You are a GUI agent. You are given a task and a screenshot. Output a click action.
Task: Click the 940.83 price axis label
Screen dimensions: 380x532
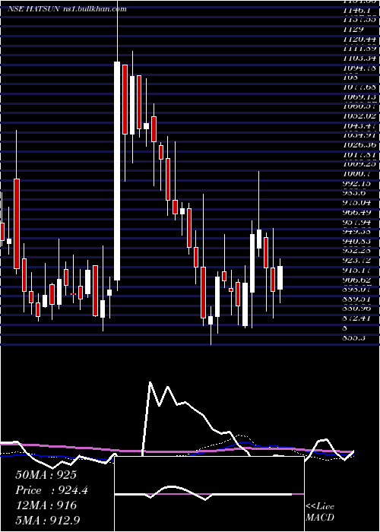point(357,241)
